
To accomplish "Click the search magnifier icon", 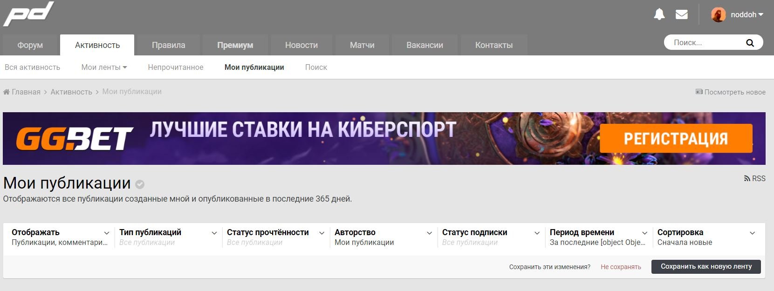I will click(x=750, y=43).
